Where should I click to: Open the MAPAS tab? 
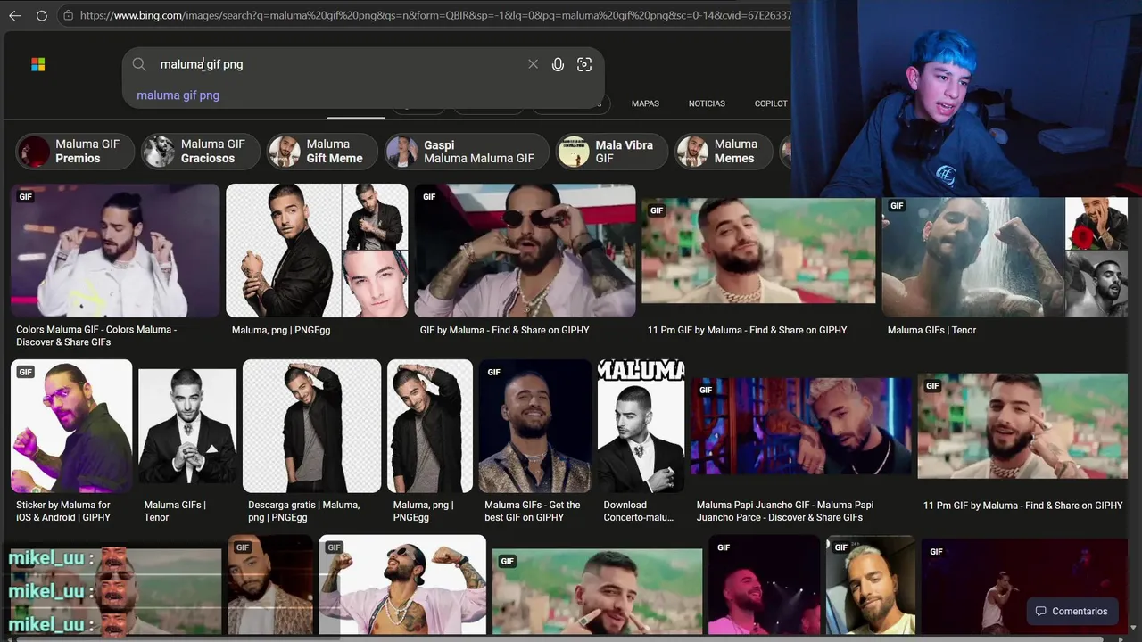tap(645, 103)
